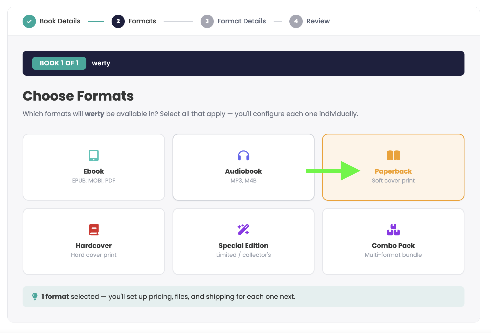Deselect the Paperback format card
The height and width of the screenshot is (333, 491).
[x=393, y=167]
